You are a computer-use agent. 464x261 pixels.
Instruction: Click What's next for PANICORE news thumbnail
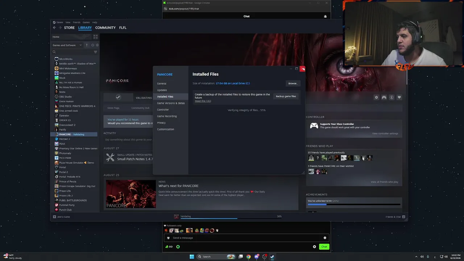[131, 194]
